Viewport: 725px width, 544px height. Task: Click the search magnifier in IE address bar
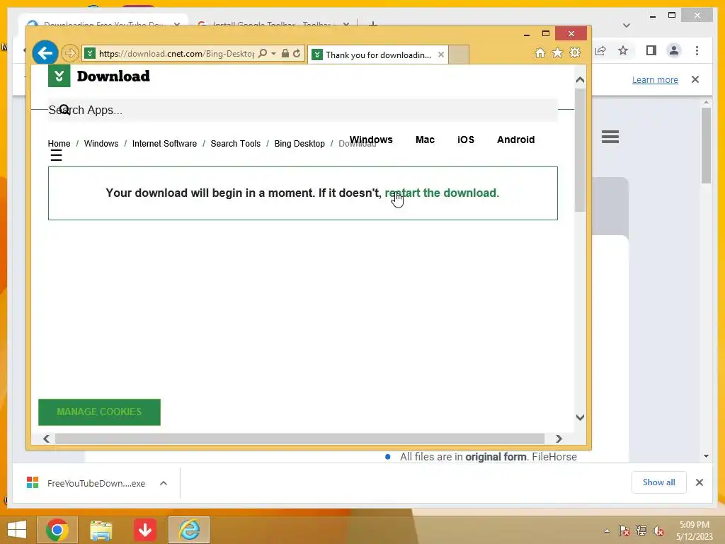pos(262,53)
